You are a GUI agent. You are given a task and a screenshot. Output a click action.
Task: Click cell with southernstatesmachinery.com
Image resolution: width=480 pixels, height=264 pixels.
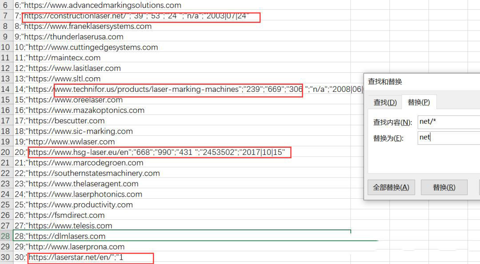pos(182,173)
